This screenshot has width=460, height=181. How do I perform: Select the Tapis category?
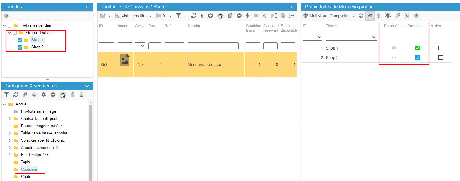pos(25,162)
